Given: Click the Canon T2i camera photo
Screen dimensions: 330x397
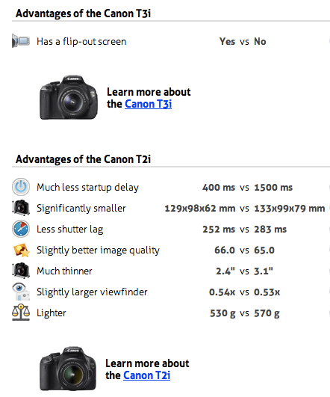Looking at the screenshot, I should coord(68,369).
